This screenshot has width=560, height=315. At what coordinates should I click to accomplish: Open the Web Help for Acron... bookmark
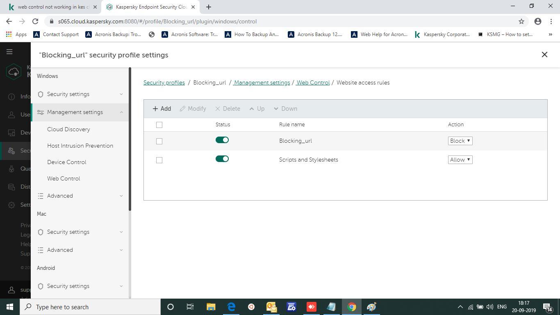[379, 34]
